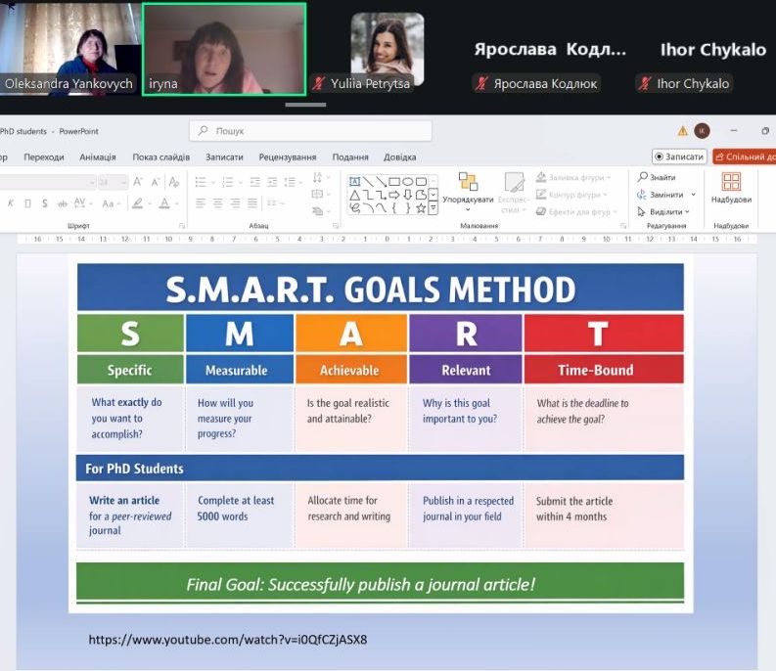
Task: Click the Записати record button
Action: tap(679, 157)
